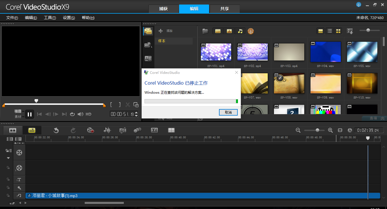Open the Title (AB) library icon
Image resolution: width=387 pixels, height=209 pixels.
(x=148, y=58)
